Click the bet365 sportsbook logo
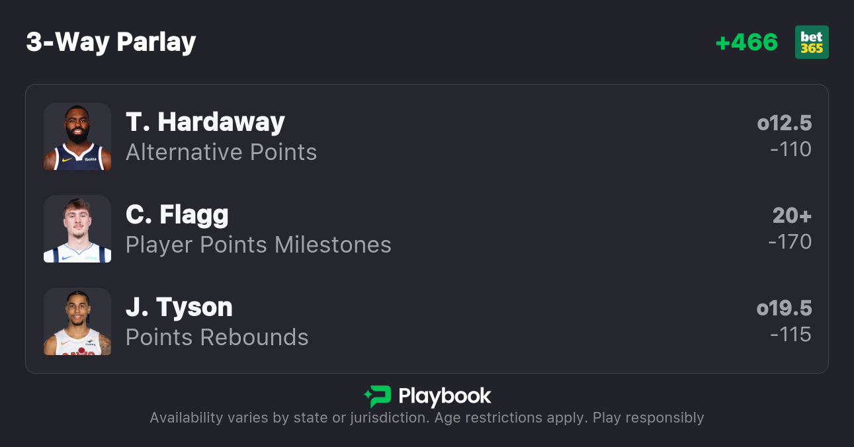Viewport: 854px width, 447px height. click(x=812, y=42)
